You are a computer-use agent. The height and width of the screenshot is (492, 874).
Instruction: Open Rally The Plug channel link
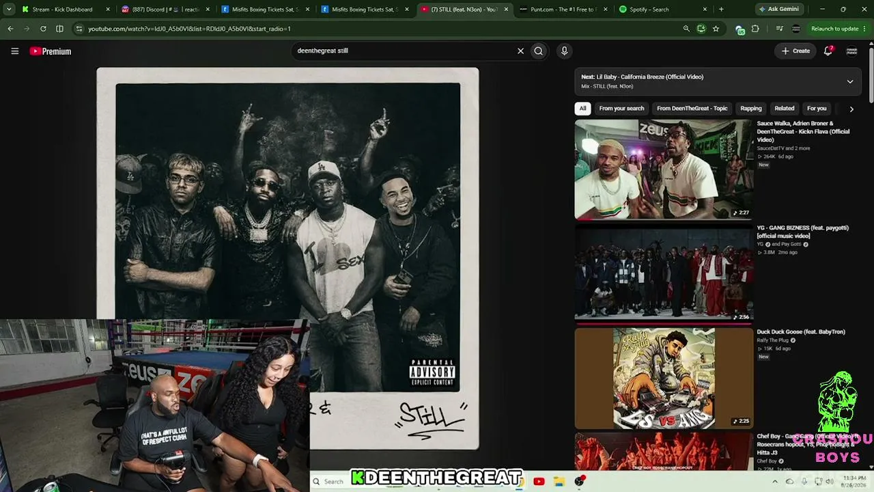point(774,340)
